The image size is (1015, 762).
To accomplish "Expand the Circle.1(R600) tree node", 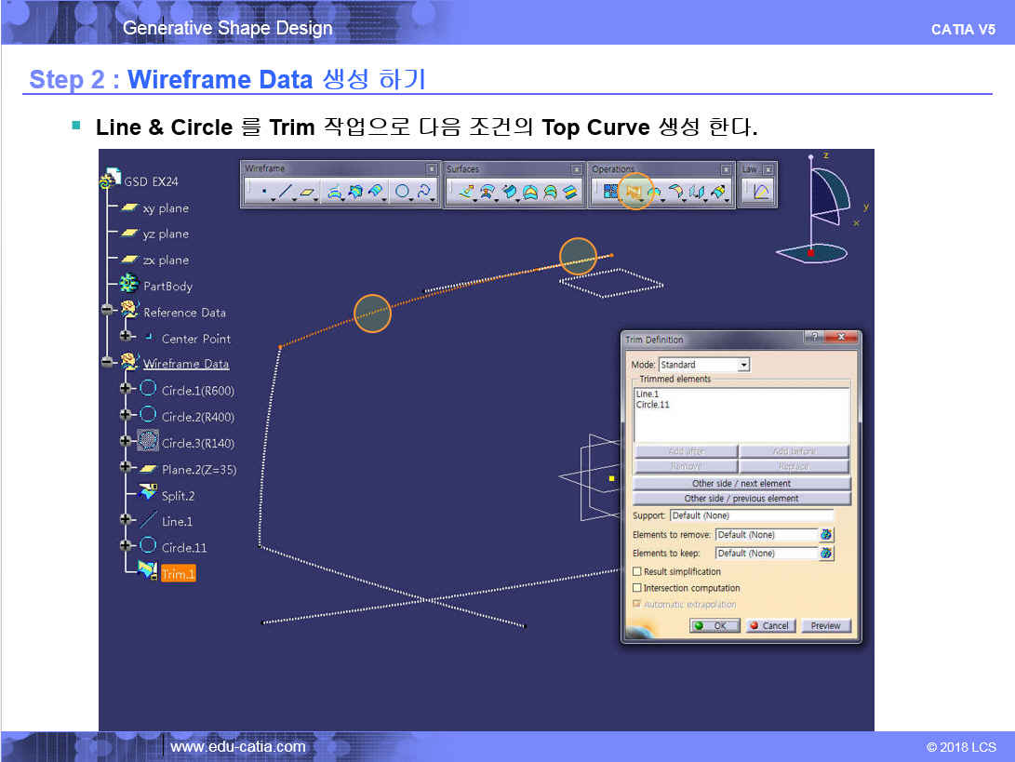I will 126,390.
